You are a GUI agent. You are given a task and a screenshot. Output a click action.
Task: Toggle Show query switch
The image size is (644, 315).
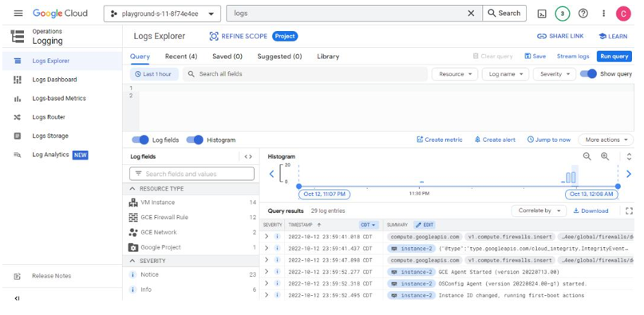[588, 74]
